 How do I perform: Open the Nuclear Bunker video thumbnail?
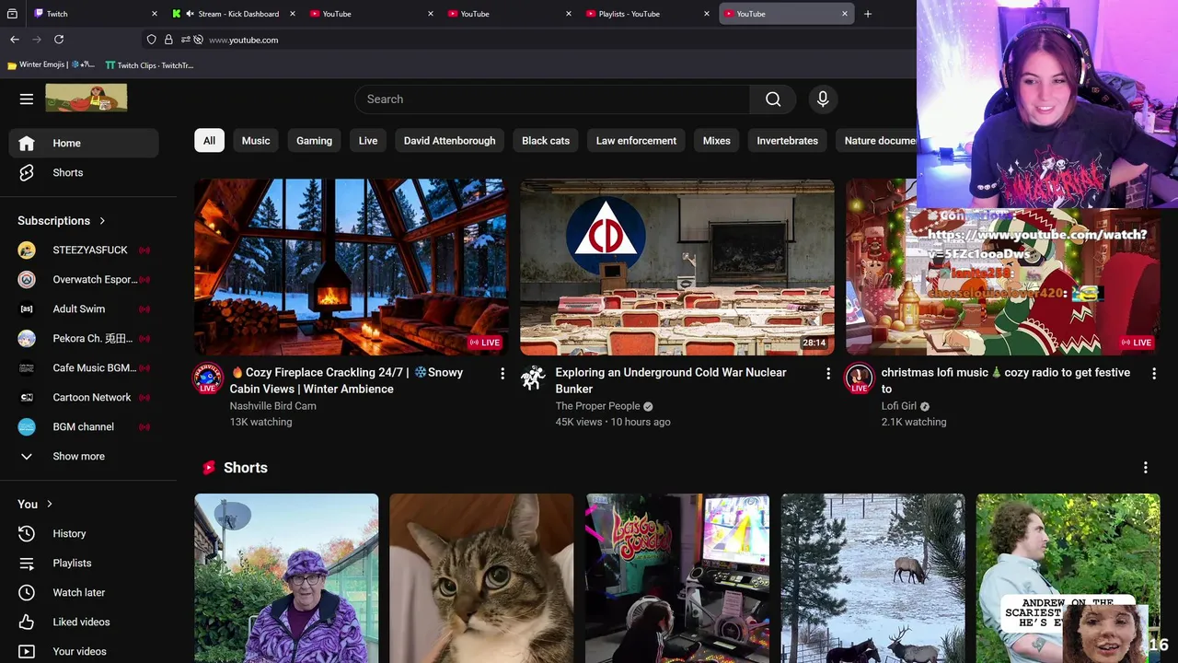click(x=677, y=267)
